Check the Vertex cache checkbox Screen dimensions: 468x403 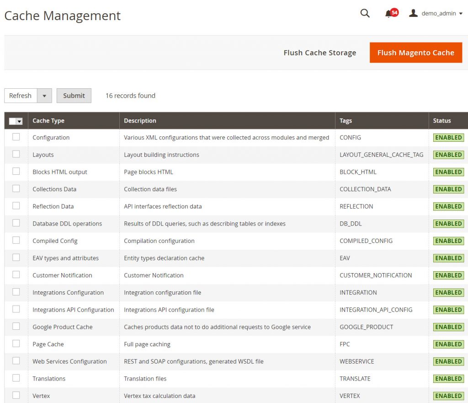point(16,396)
